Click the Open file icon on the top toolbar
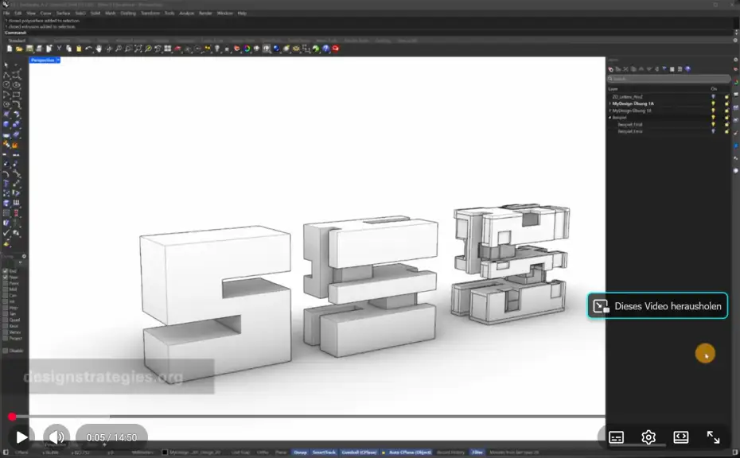 pos(20,49)
